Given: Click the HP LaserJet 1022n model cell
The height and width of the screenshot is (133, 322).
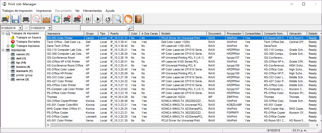Looking at the screenshot, I should pos(183,97).
